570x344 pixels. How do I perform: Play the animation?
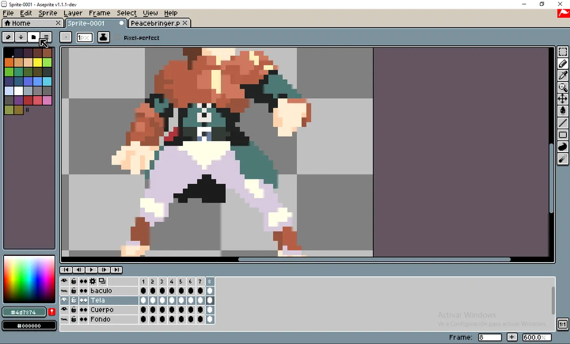(91, 270)
